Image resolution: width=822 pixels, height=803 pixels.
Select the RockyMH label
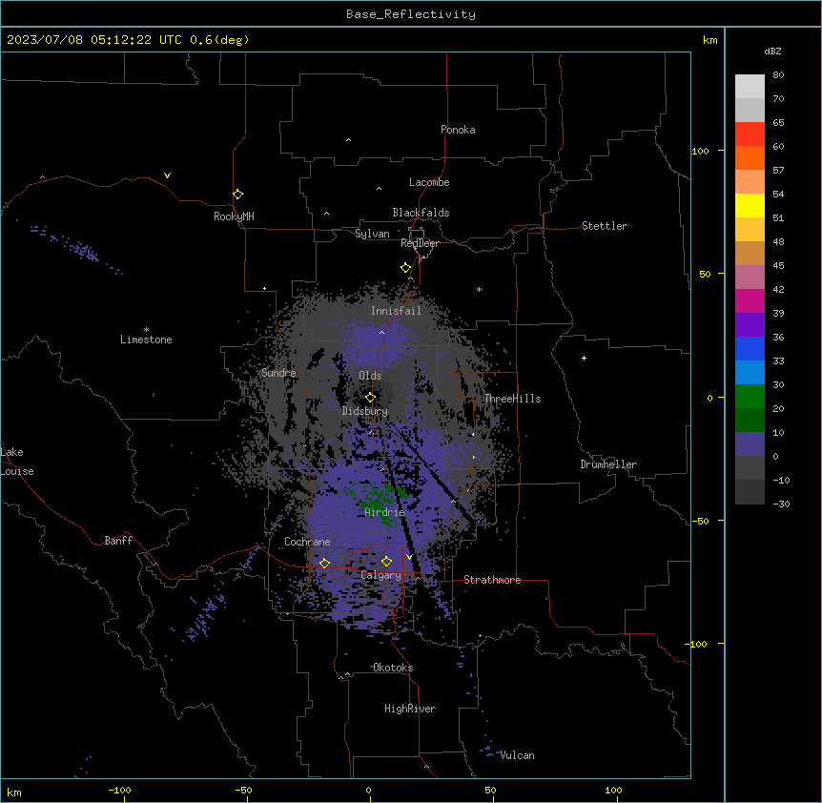tap(234, 216)
